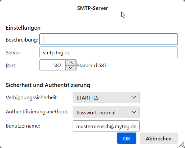This screenshot has width=185, height=148.
Task: Decrease the port number with down arrow
Action: tap(71, 68)
